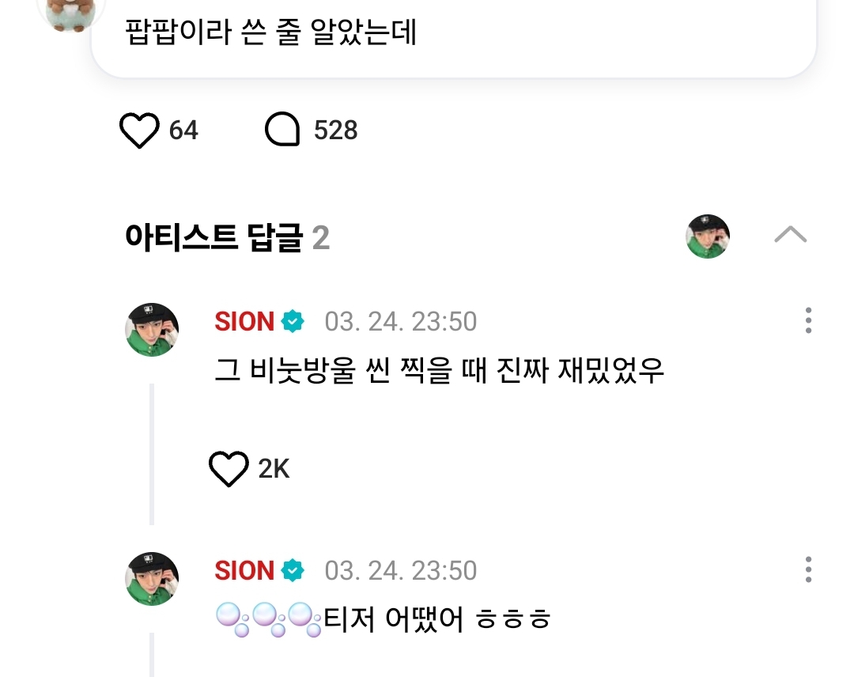Tap the small artist avatar beside the chevron
854x677 pixels.
coord(707,236)
